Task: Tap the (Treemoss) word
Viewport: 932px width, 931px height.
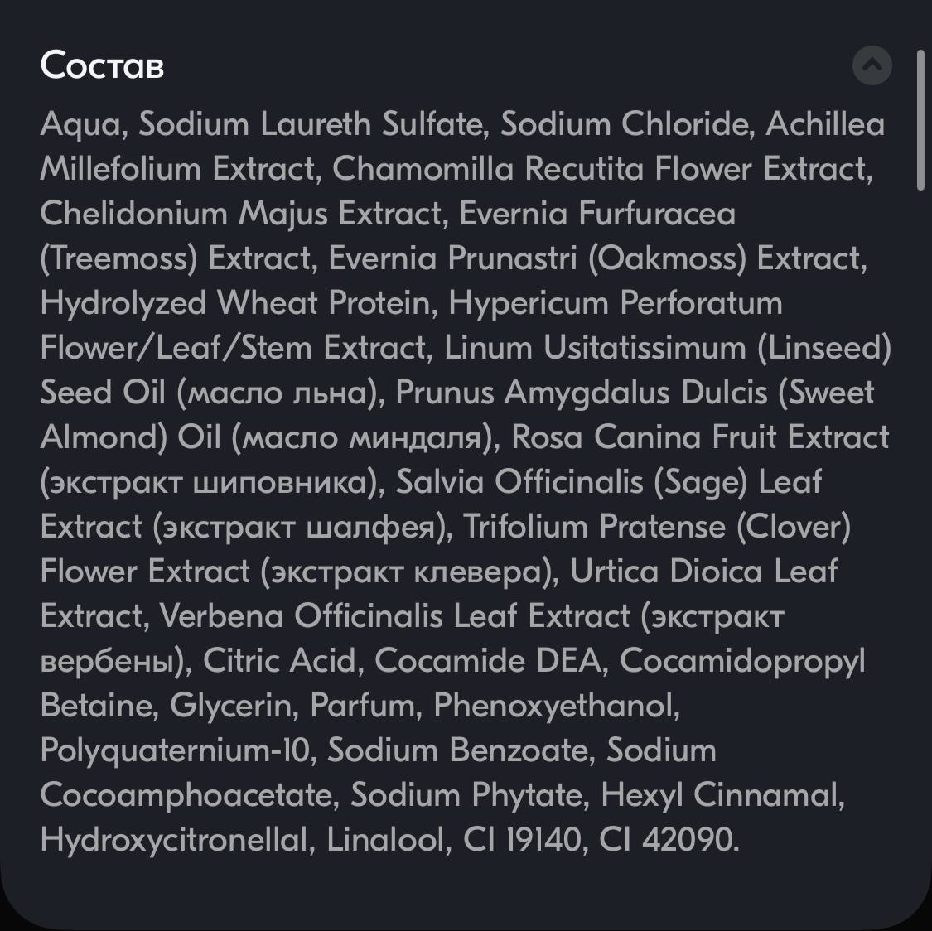Action: coord(118,259)
